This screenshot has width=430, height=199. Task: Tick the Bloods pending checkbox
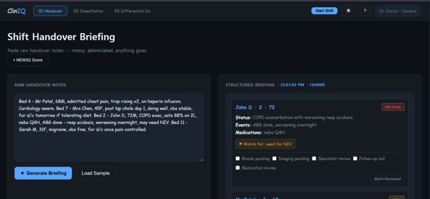point(238,158)
